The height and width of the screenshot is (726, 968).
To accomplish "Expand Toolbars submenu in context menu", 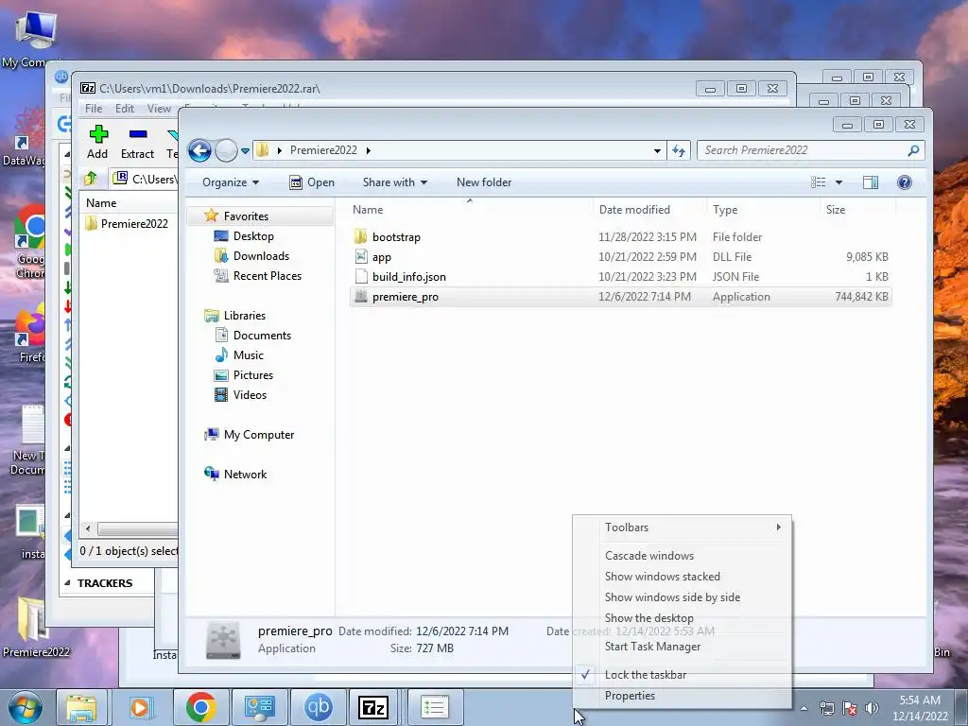I will 683,527.
